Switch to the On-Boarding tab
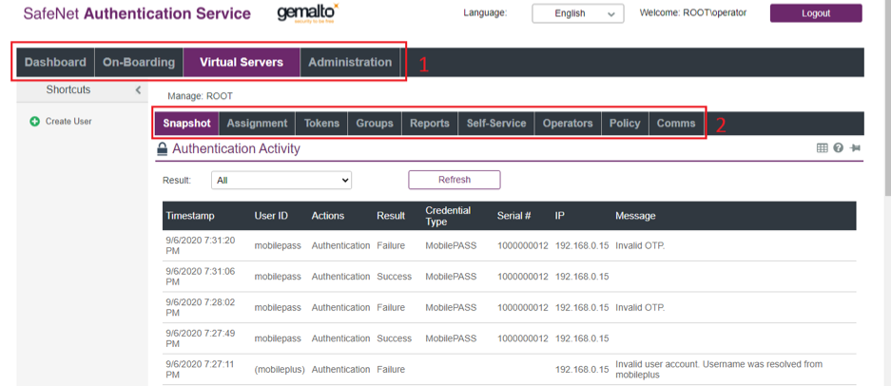This screenshot has height=386, width=891. 139,63
